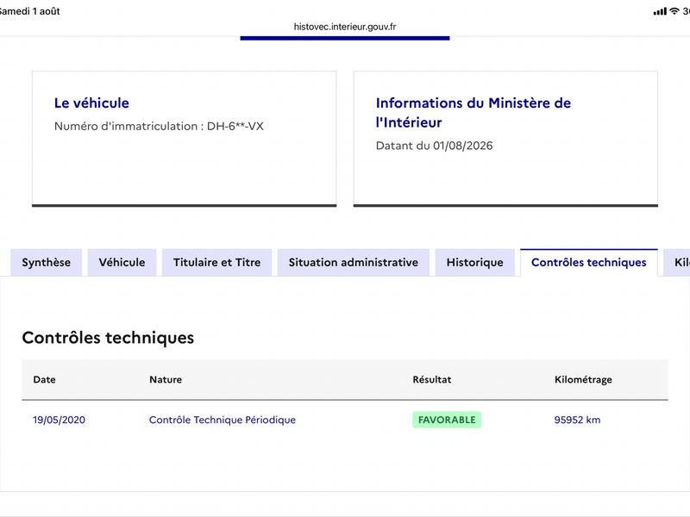Open the partially visible Kilométrage tab
690x517 pixels.
pos(678,263)
